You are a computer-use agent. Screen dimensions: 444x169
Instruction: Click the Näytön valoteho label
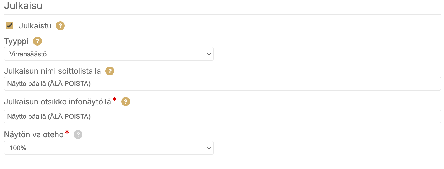[34, 135]
